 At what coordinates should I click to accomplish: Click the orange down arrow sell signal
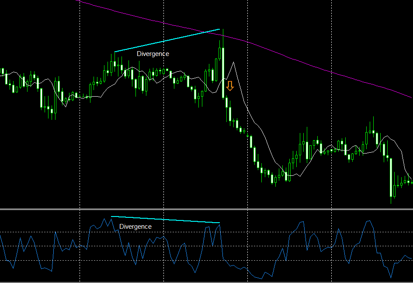click(230, 86)
